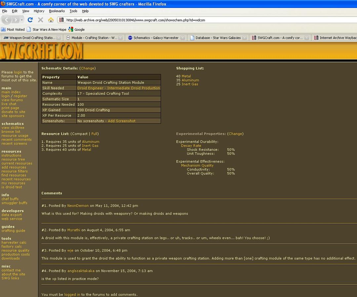This screenshot has width=357, height=297.
Task: Click the Forward navigation arrow
Action: point(16,20)
